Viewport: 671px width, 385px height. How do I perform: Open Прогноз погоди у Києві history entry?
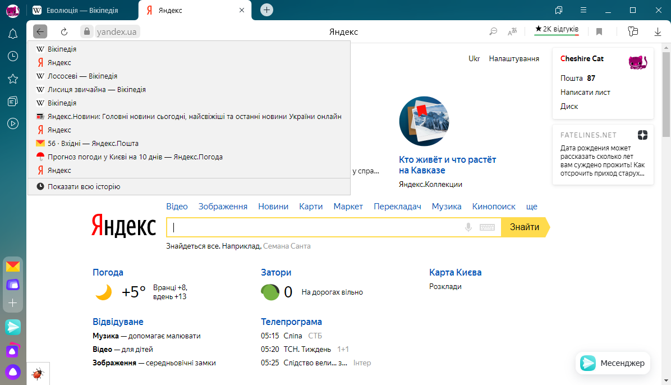pyautogui.click(x=189, y=157)
